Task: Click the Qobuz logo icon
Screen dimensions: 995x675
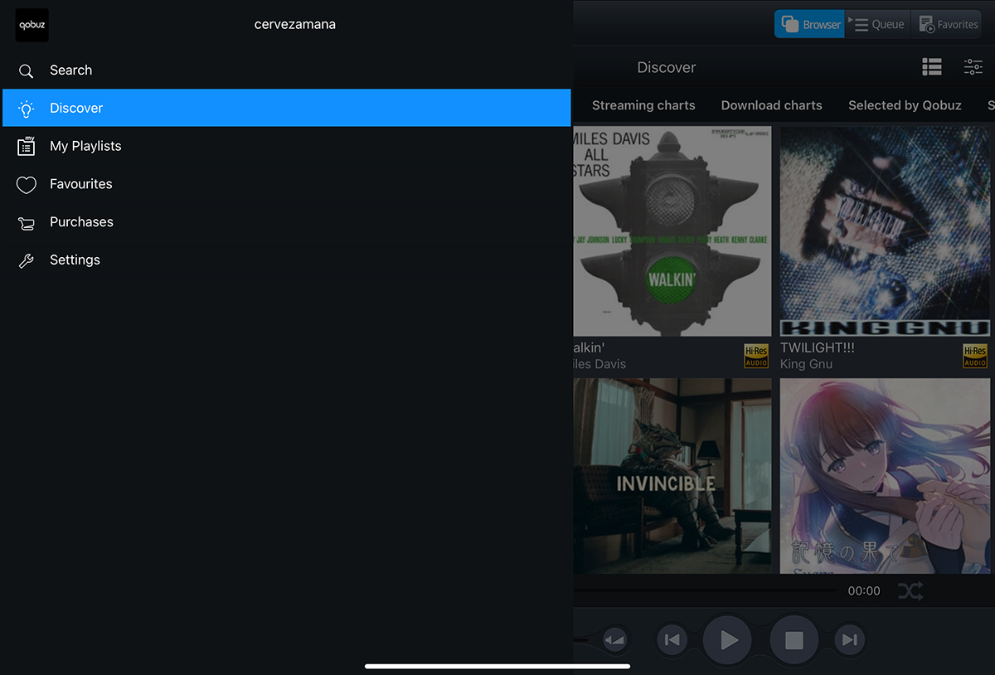Action: click(32, 25)
